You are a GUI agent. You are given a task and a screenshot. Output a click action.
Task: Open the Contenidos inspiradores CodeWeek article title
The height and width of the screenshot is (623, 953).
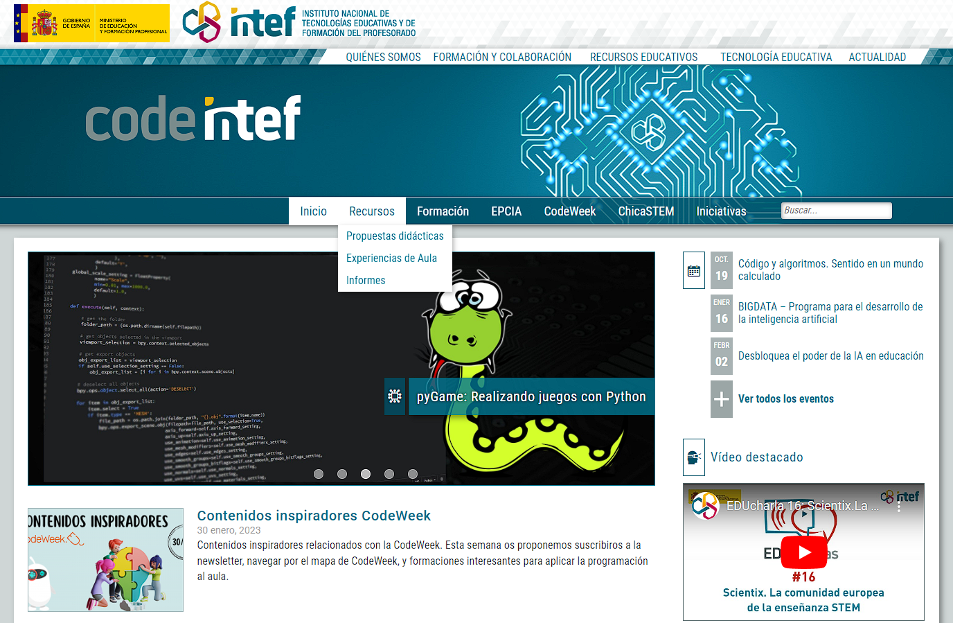314,516
